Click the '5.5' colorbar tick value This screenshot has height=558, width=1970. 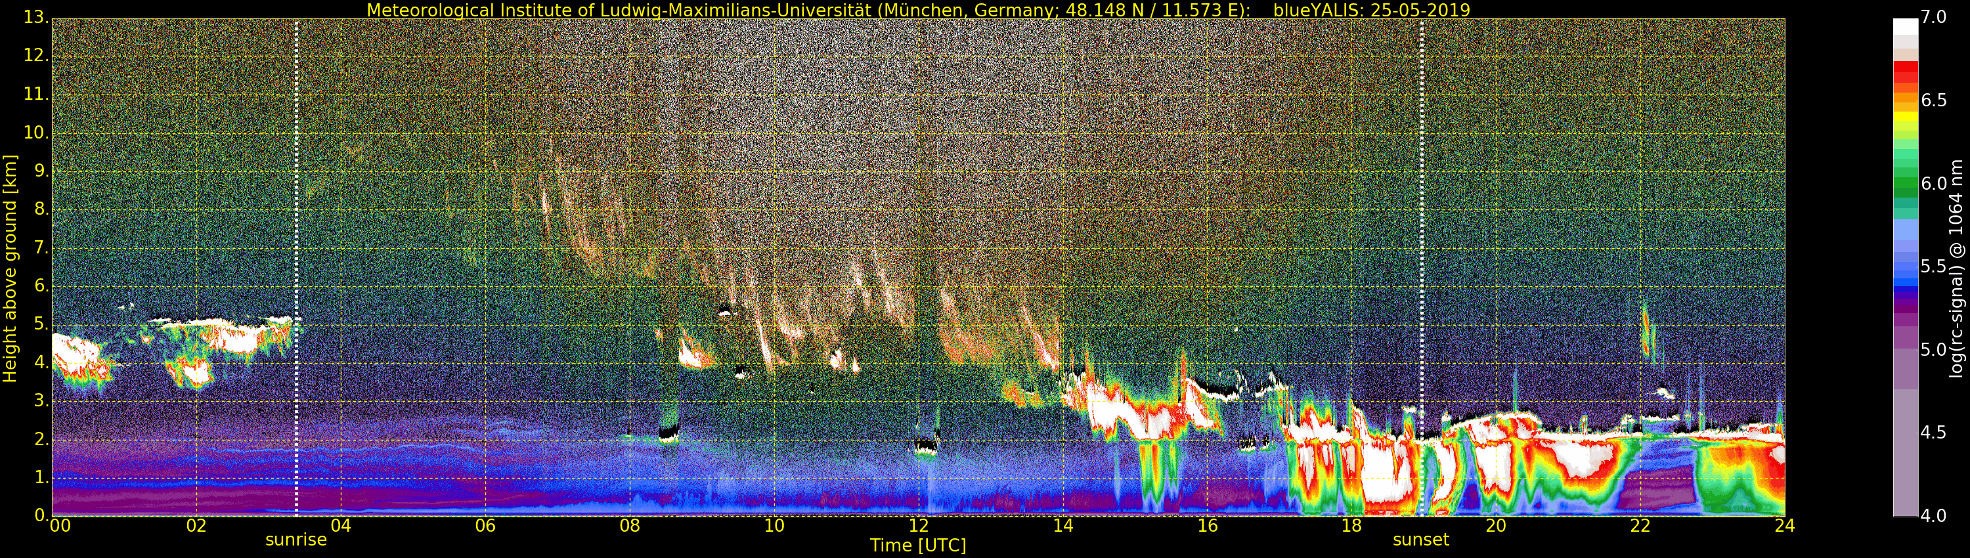click(x=1933, y=267)
